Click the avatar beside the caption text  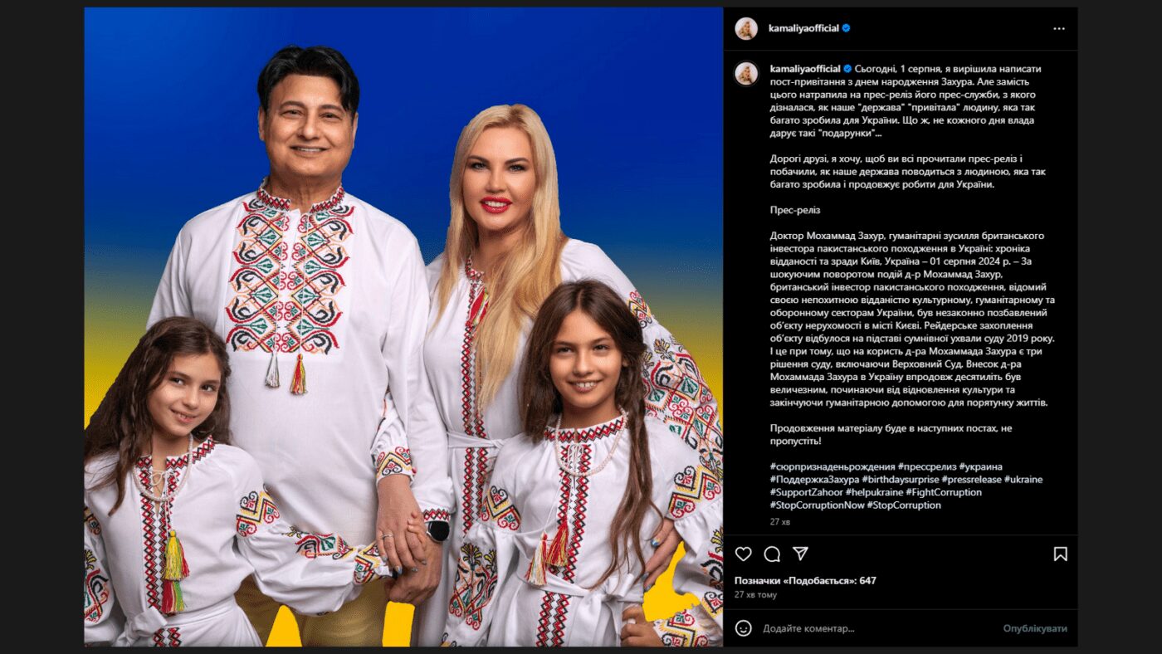click(x=746, y=73)
